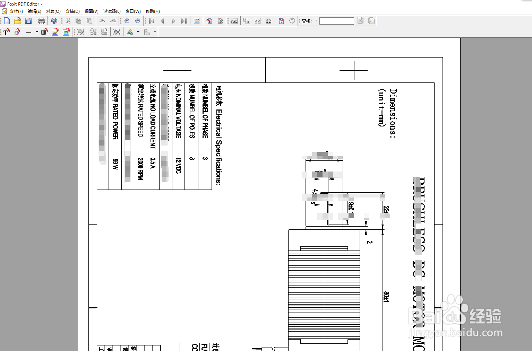Click the gradient shading tool icon
Screen dimensions: 532x351
[44, 32]
